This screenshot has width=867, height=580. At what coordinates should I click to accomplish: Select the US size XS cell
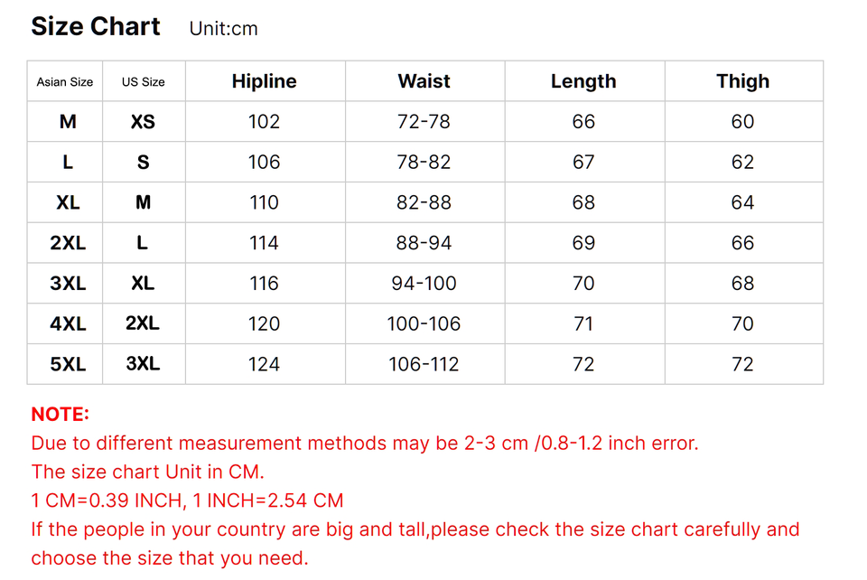pyautogui.click(x=144, y=122)
